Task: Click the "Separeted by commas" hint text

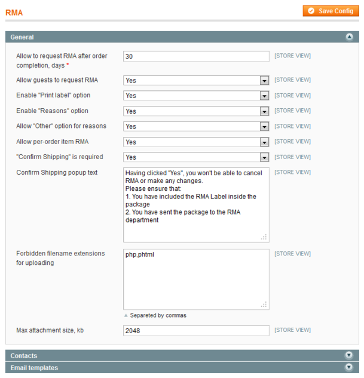Action: tap(158, 315)
